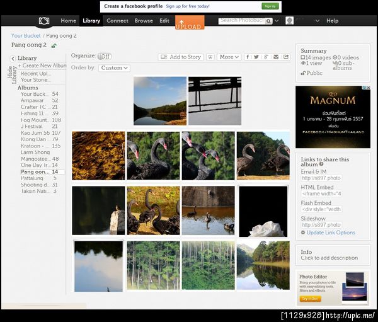Select the Flash Embed code field
The height and width of the screenshot is (322, 378).
pyautogui.click(x=321, y=209)
